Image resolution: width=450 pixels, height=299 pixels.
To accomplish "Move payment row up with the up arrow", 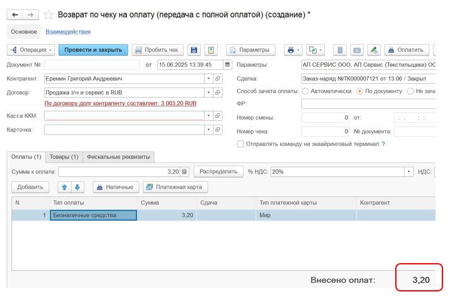I will tap(64, 187).
